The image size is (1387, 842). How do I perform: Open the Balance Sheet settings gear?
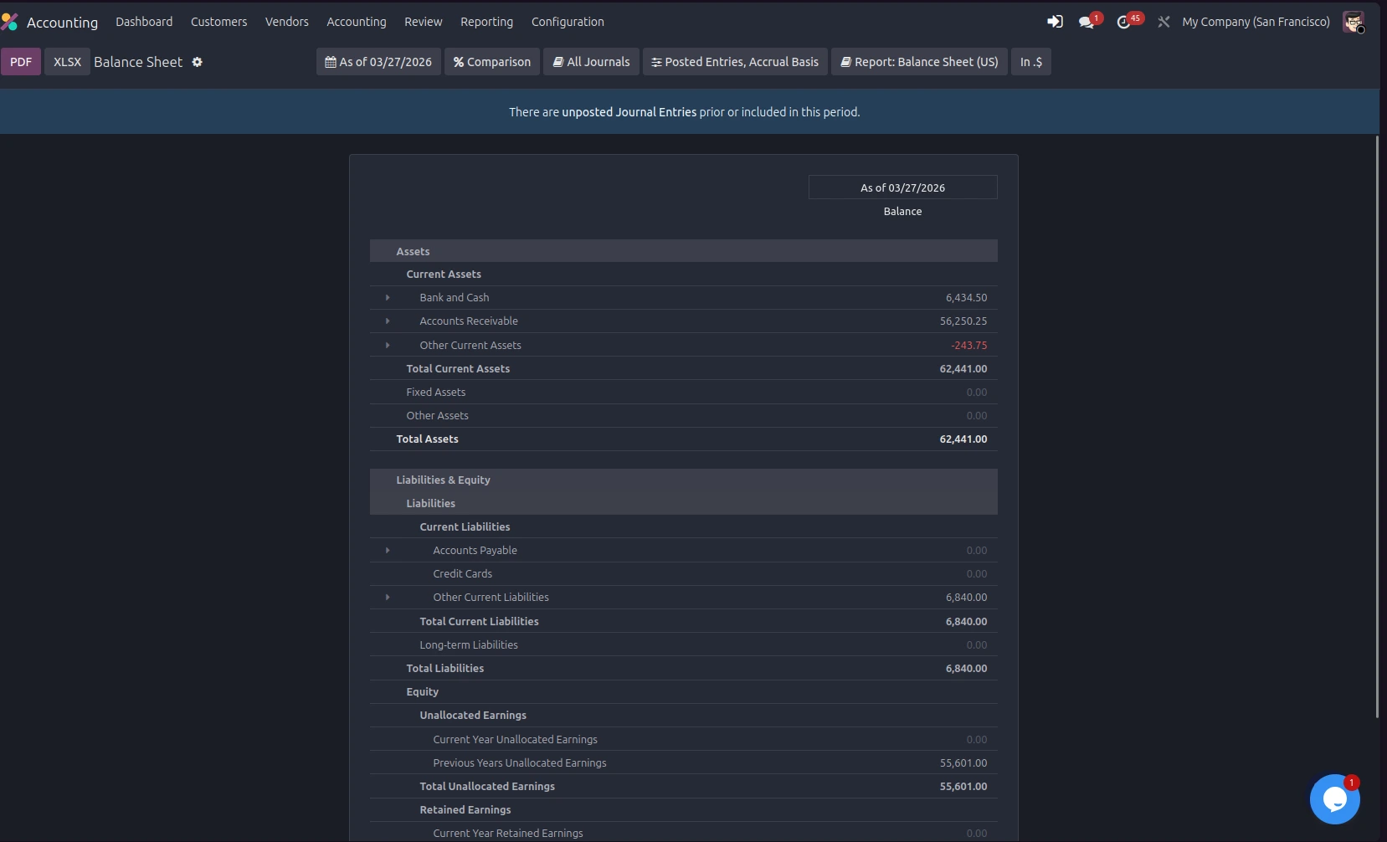198,62
